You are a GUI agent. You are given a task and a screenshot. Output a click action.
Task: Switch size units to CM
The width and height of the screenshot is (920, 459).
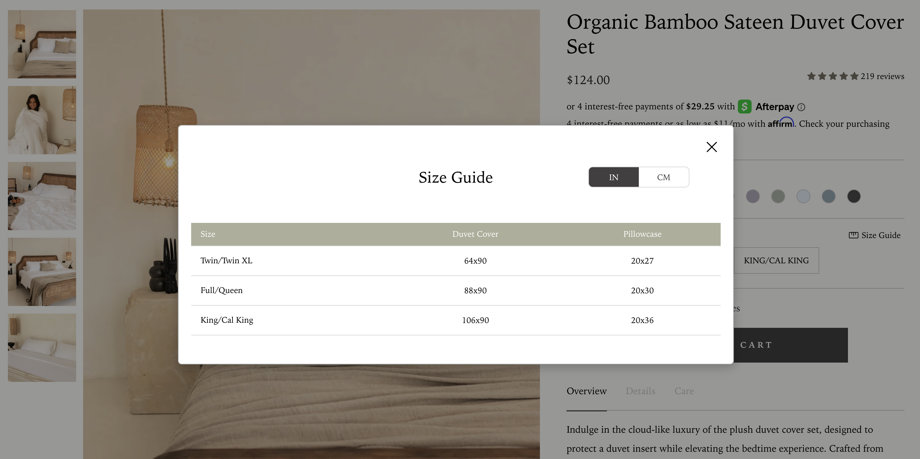(x=663, y=177)
